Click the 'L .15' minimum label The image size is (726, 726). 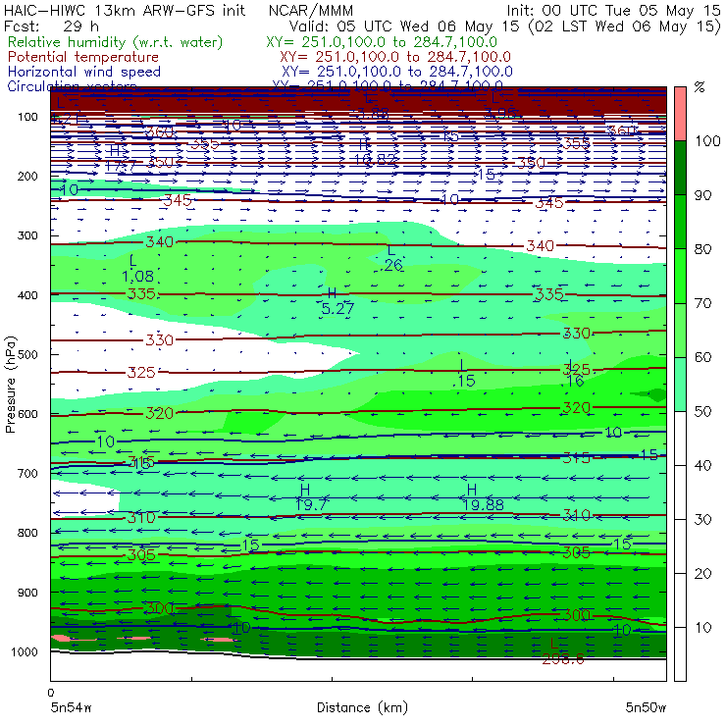click(x=464, y=374)
